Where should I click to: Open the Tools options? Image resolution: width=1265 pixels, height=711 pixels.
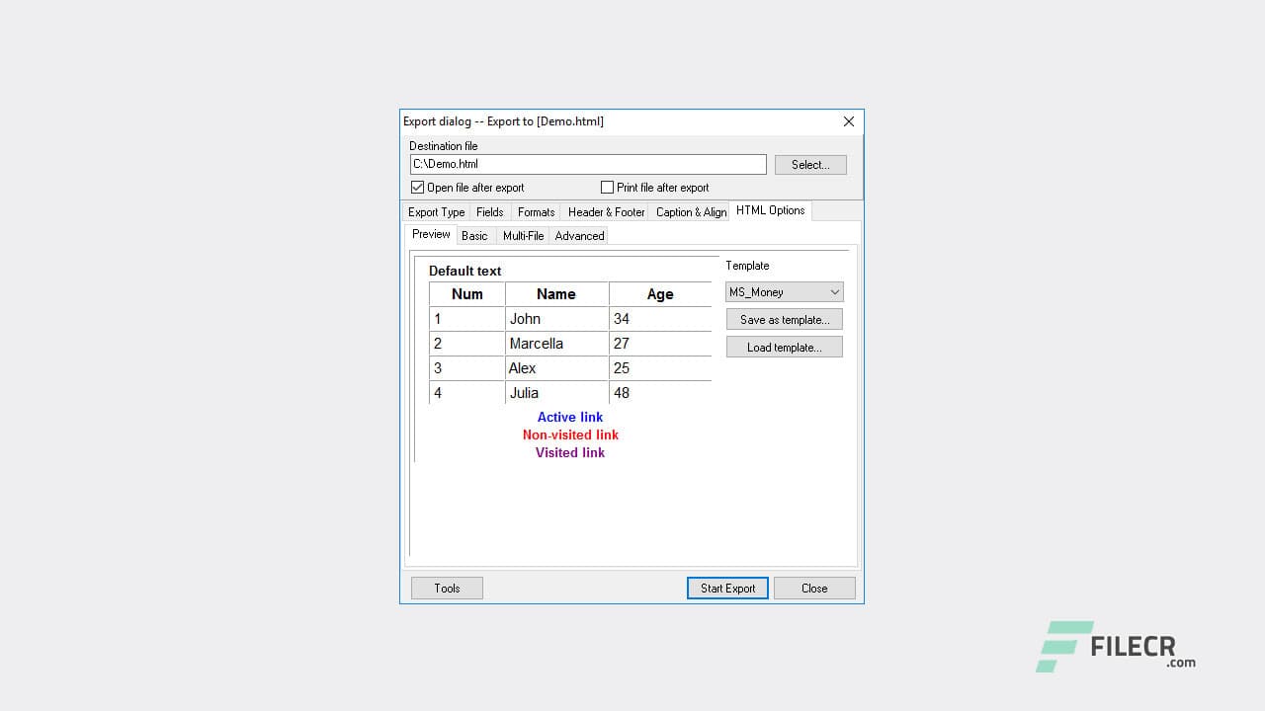coord(447,588)
